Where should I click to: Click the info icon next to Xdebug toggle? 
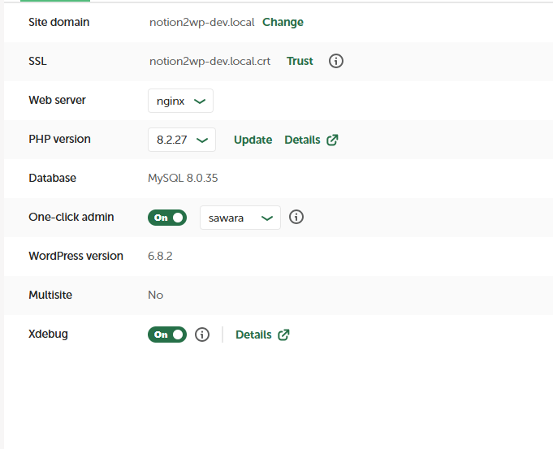pyautogui.click(x=203, y=334)
